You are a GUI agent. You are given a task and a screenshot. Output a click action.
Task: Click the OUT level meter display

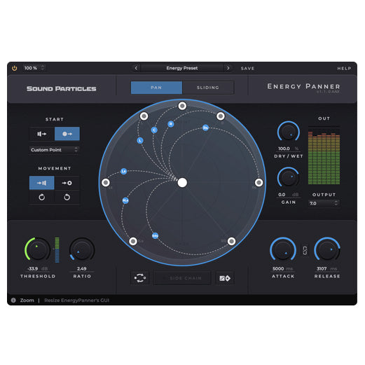(x=324, y=156)
